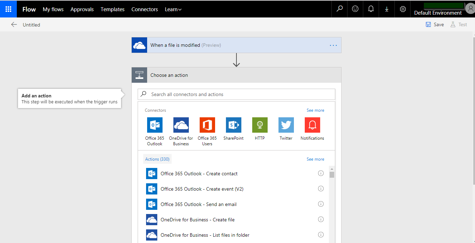
Task: Open the Default Environment selector
Action: [438, 13]
